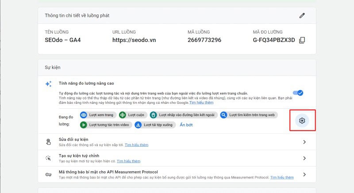Open Tìm hiểu thêm link for Measurement Protocol
Screen dimensions: 354x193
click(282, 178)
